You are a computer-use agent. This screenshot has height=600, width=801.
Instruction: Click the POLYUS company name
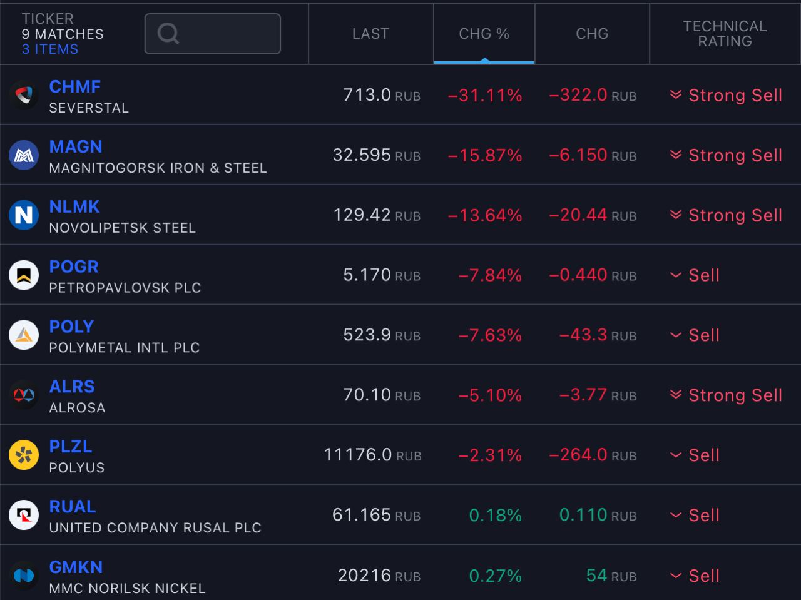[77, 469]
